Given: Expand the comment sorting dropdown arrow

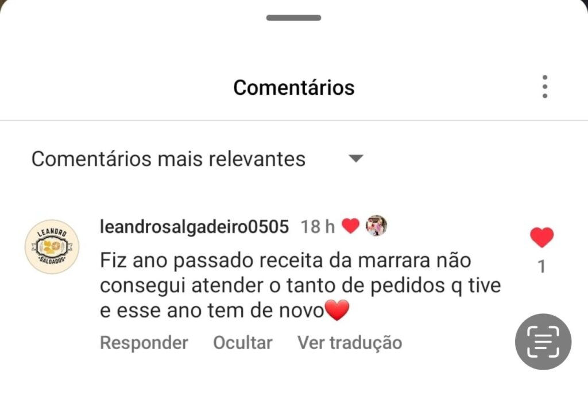Looking at the screenshot, I should point(355,158).
